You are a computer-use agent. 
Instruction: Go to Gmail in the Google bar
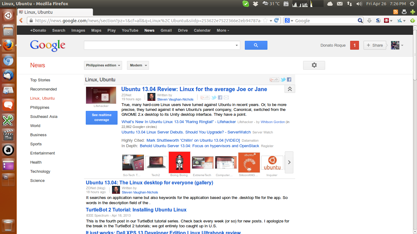tap(166, 30)
